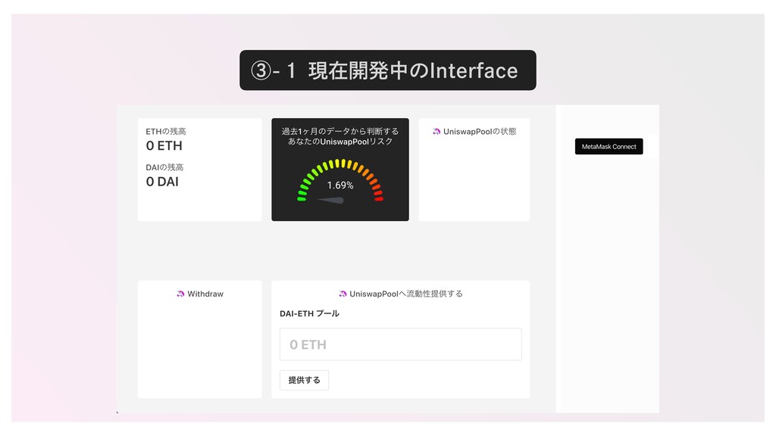Viewport: 776px width, 436px height.
Task: Click the 提供する button
Action: pyautogui.click(x=304, y=380)
